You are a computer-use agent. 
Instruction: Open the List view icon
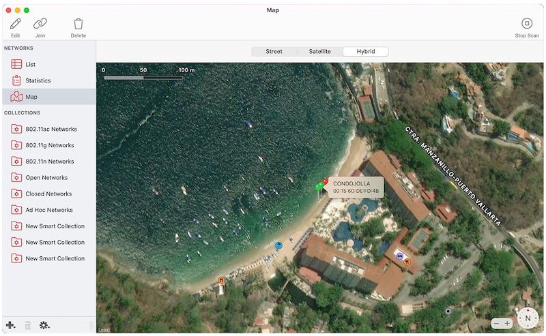pyautogui.click(x=16, y=64)
